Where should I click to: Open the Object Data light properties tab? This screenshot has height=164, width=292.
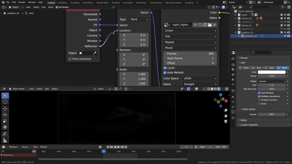pyautogui.click(x=233, y=112)
